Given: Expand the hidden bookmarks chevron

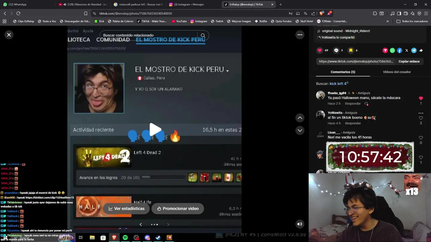Looking at the screenshot, I should (388, 21).
